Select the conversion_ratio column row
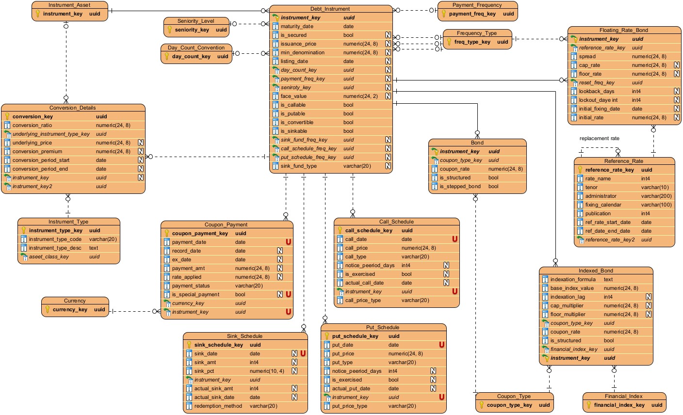 [x=73, y=125]
